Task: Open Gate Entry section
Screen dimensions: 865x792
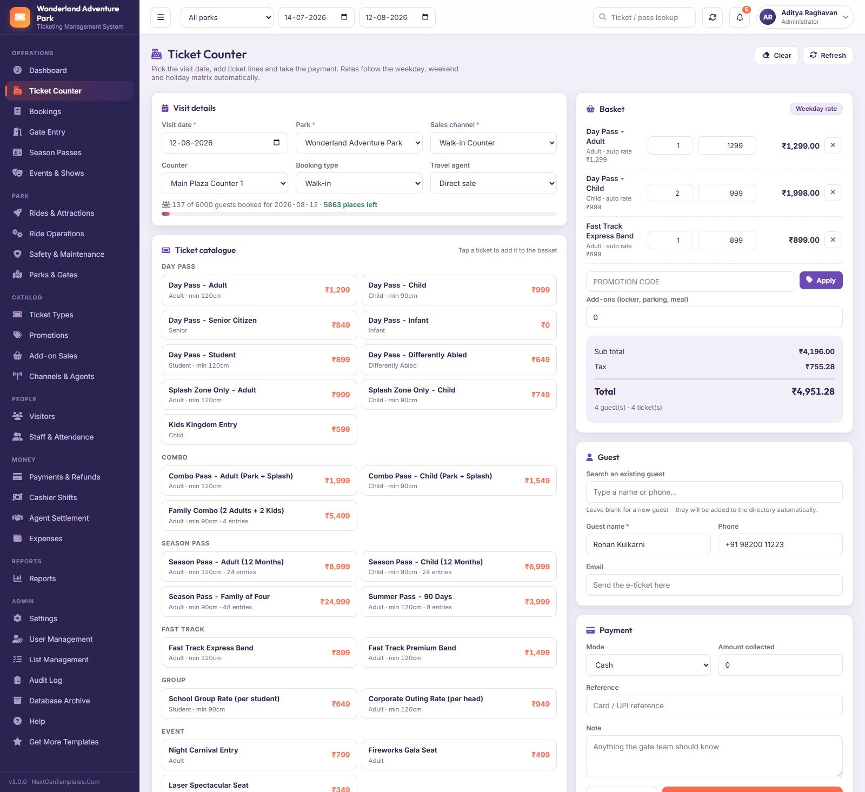Action: [69, 132]
